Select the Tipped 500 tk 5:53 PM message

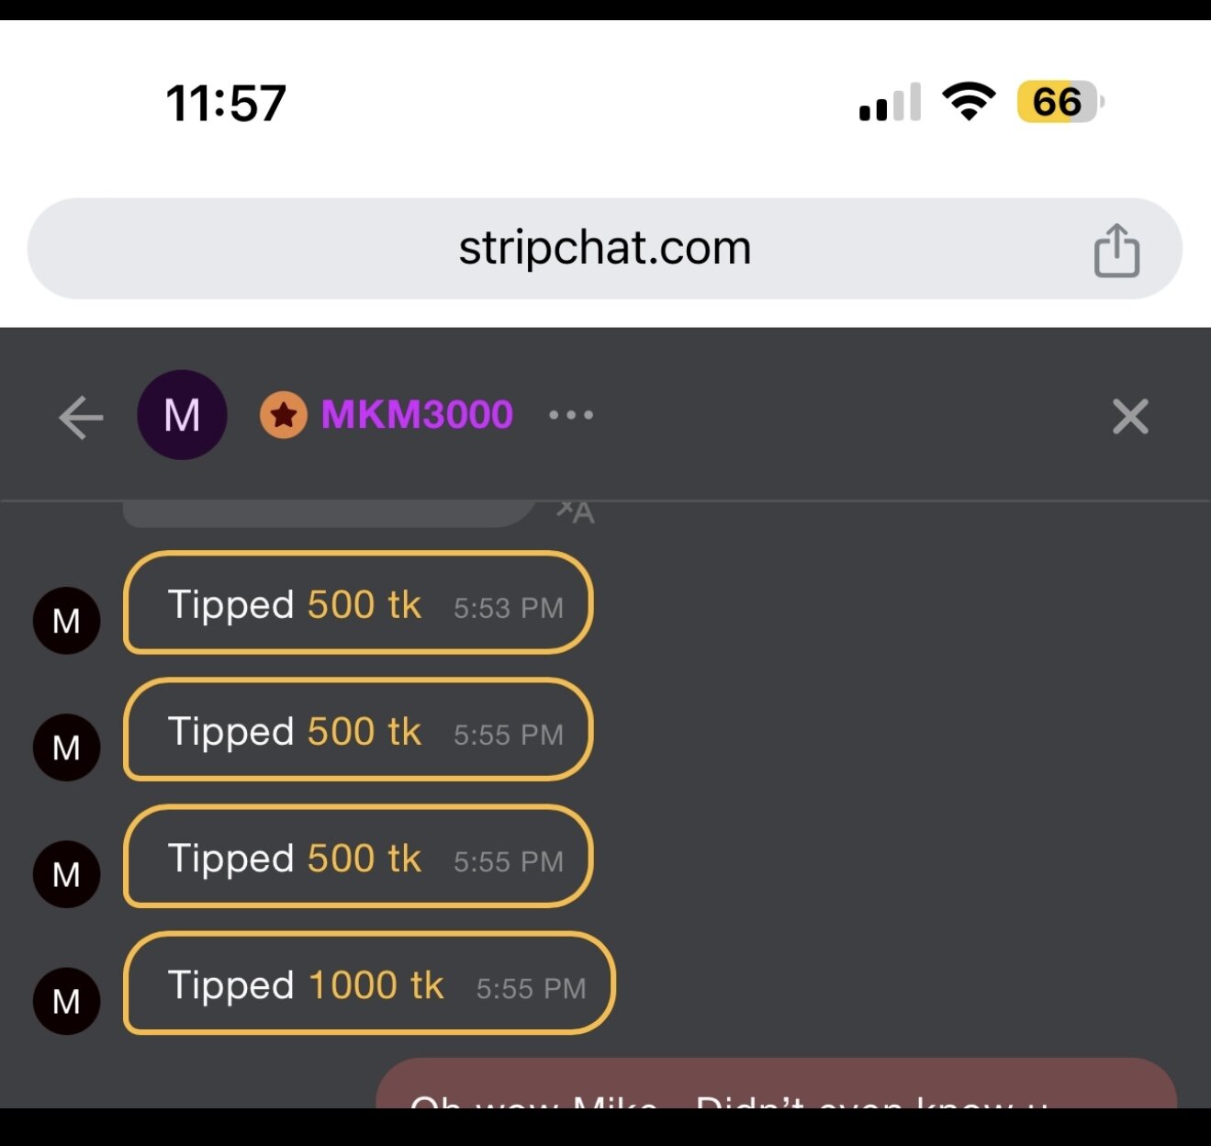click(x=358, y=603)
